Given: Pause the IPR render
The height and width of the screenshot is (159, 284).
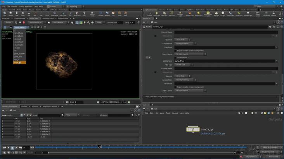Looking at the screenshot, I should point(20,22).
